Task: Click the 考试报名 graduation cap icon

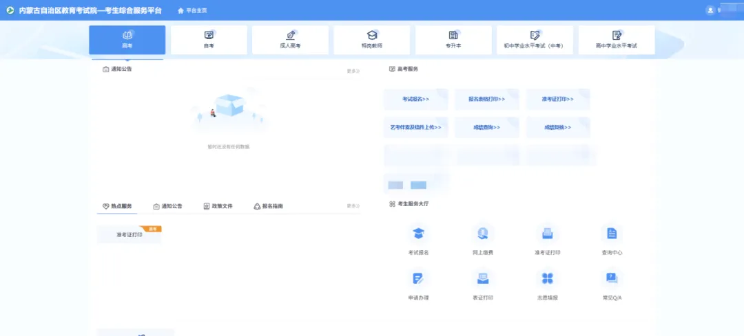Action: [418, 234]
